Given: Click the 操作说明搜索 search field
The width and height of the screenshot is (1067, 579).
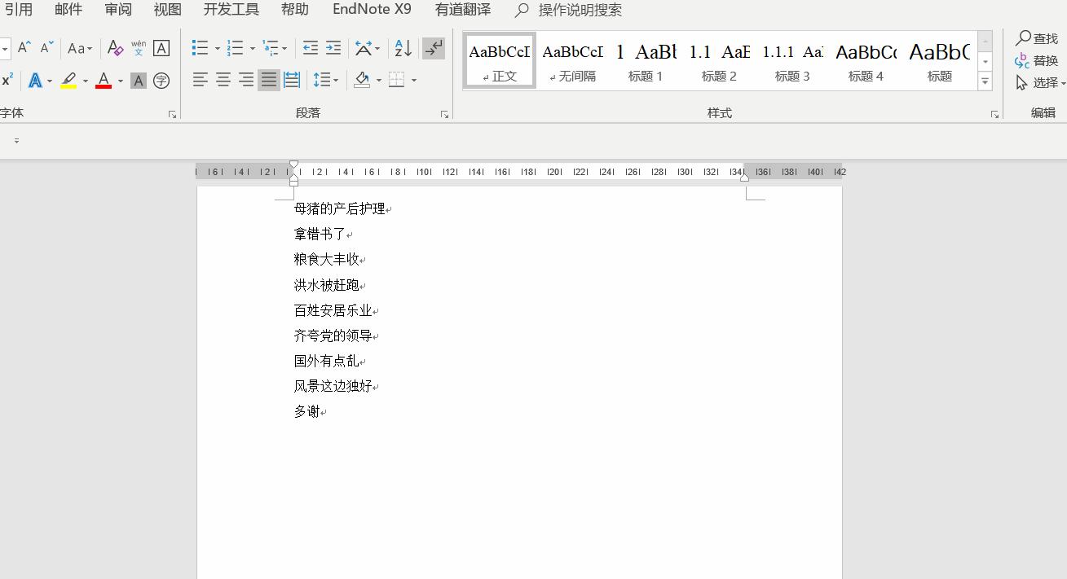Looking at the screenshot, I should (579, 10).
